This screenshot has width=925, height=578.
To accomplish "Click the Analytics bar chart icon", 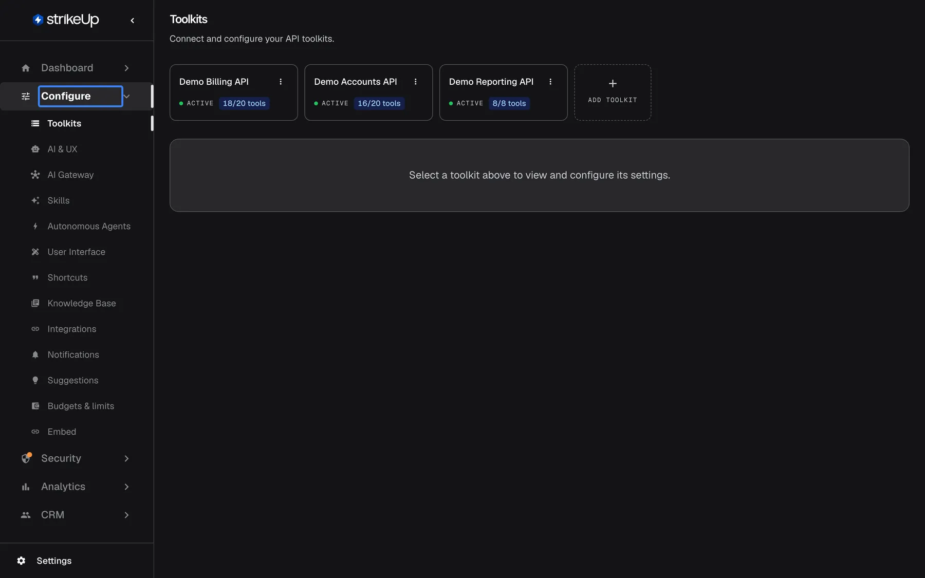I will tap(26, 487).
